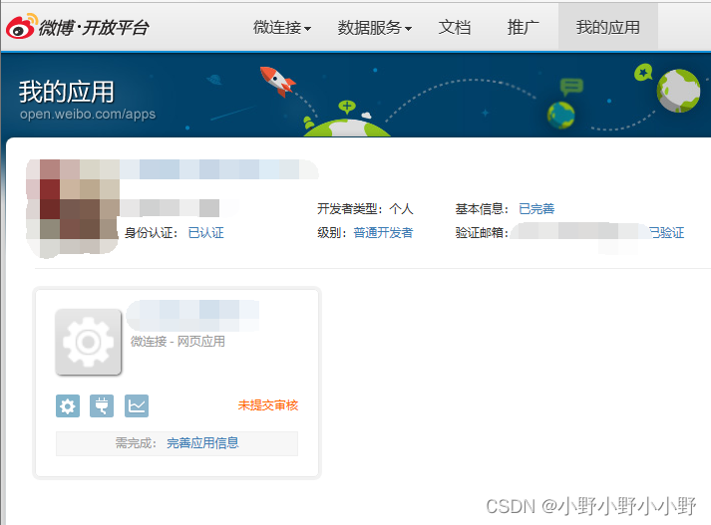Click the Weibo open platform logo
Screen dimensions: 711x525
click(78, 27)
